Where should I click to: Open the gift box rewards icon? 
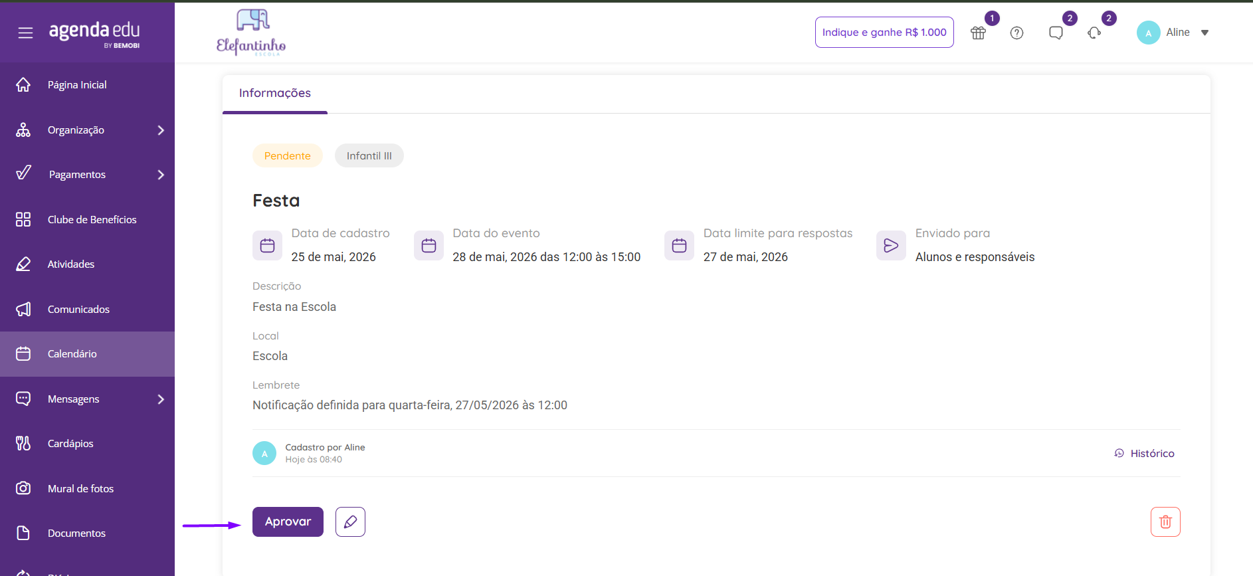click(978, 33)
